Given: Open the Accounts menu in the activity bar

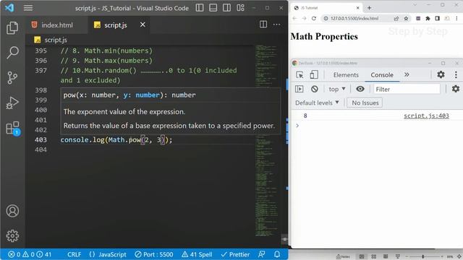Looking at the screenshot, I should (12, 211).
